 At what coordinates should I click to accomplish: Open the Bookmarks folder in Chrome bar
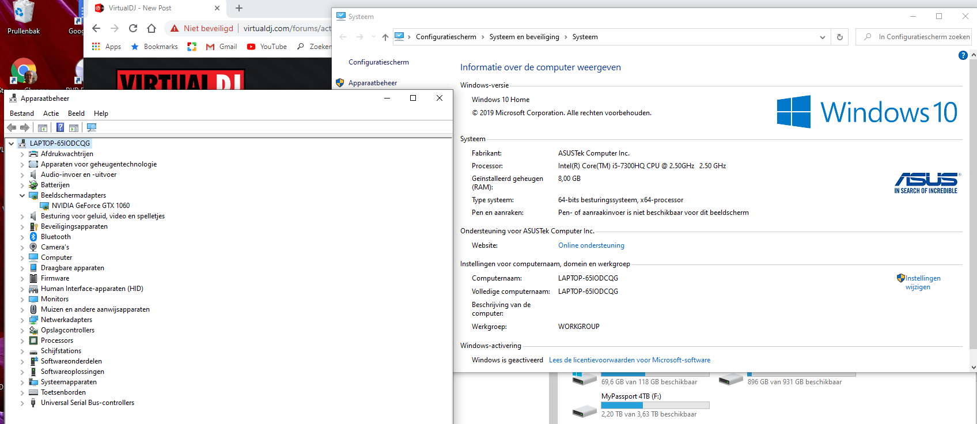(x=154, y=47)
